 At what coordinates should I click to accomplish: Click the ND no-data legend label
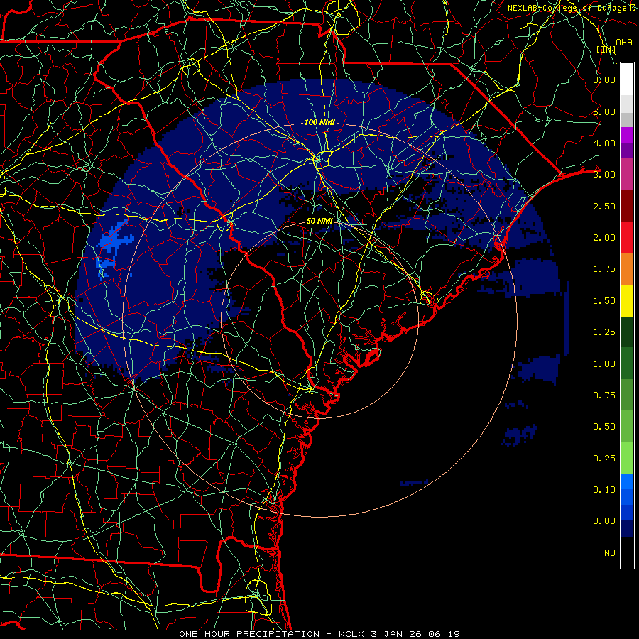tap(610, 553)
